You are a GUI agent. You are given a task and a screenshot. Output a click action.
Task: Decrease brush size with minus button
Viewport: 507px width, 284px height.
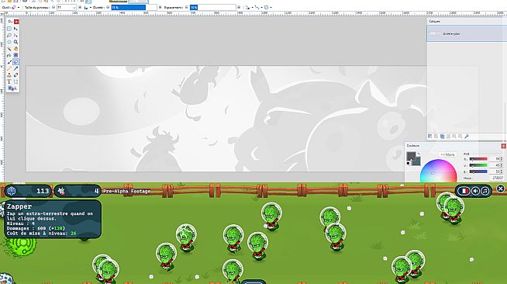click(x=53, y=7)
